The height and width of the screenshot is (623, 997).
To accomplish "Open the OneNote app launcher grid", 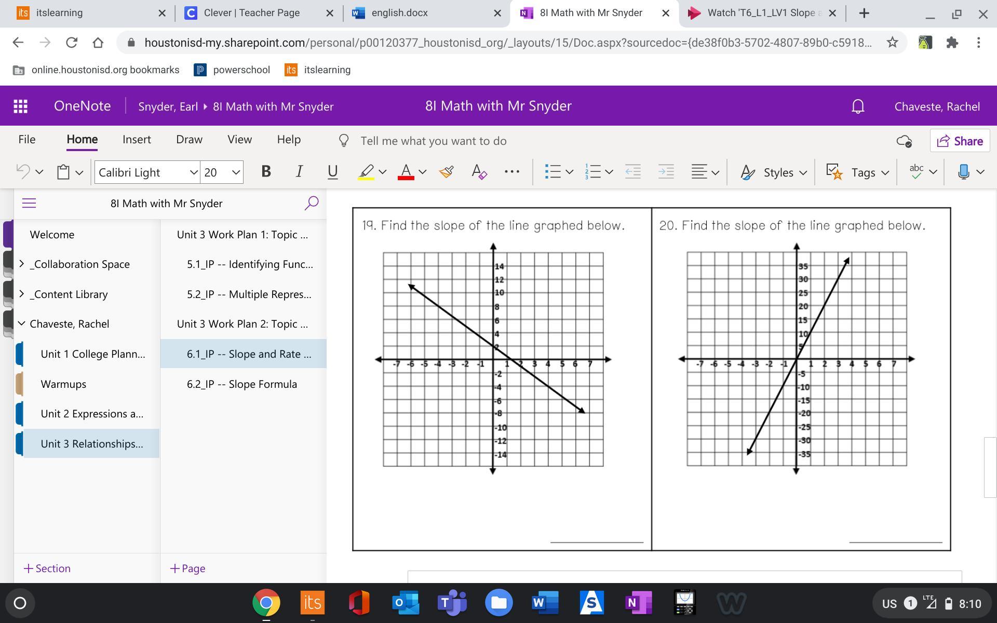I will click(20, 106).
